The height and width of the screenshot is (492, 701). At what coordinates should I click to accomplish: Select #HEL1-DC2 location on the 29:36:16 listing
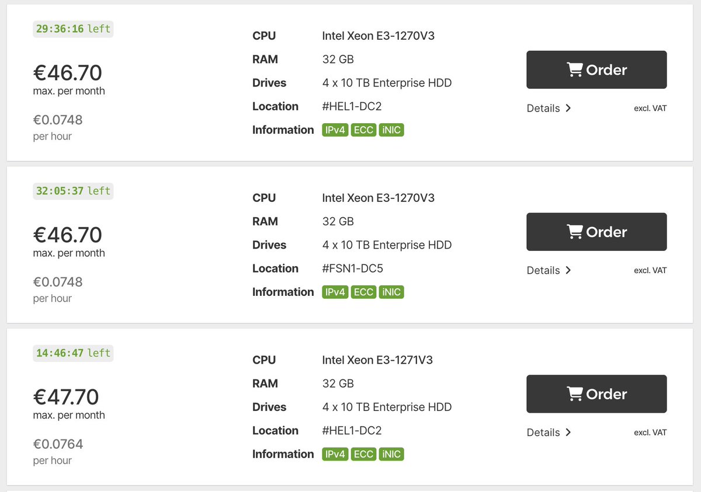click(x=352, y=106)
